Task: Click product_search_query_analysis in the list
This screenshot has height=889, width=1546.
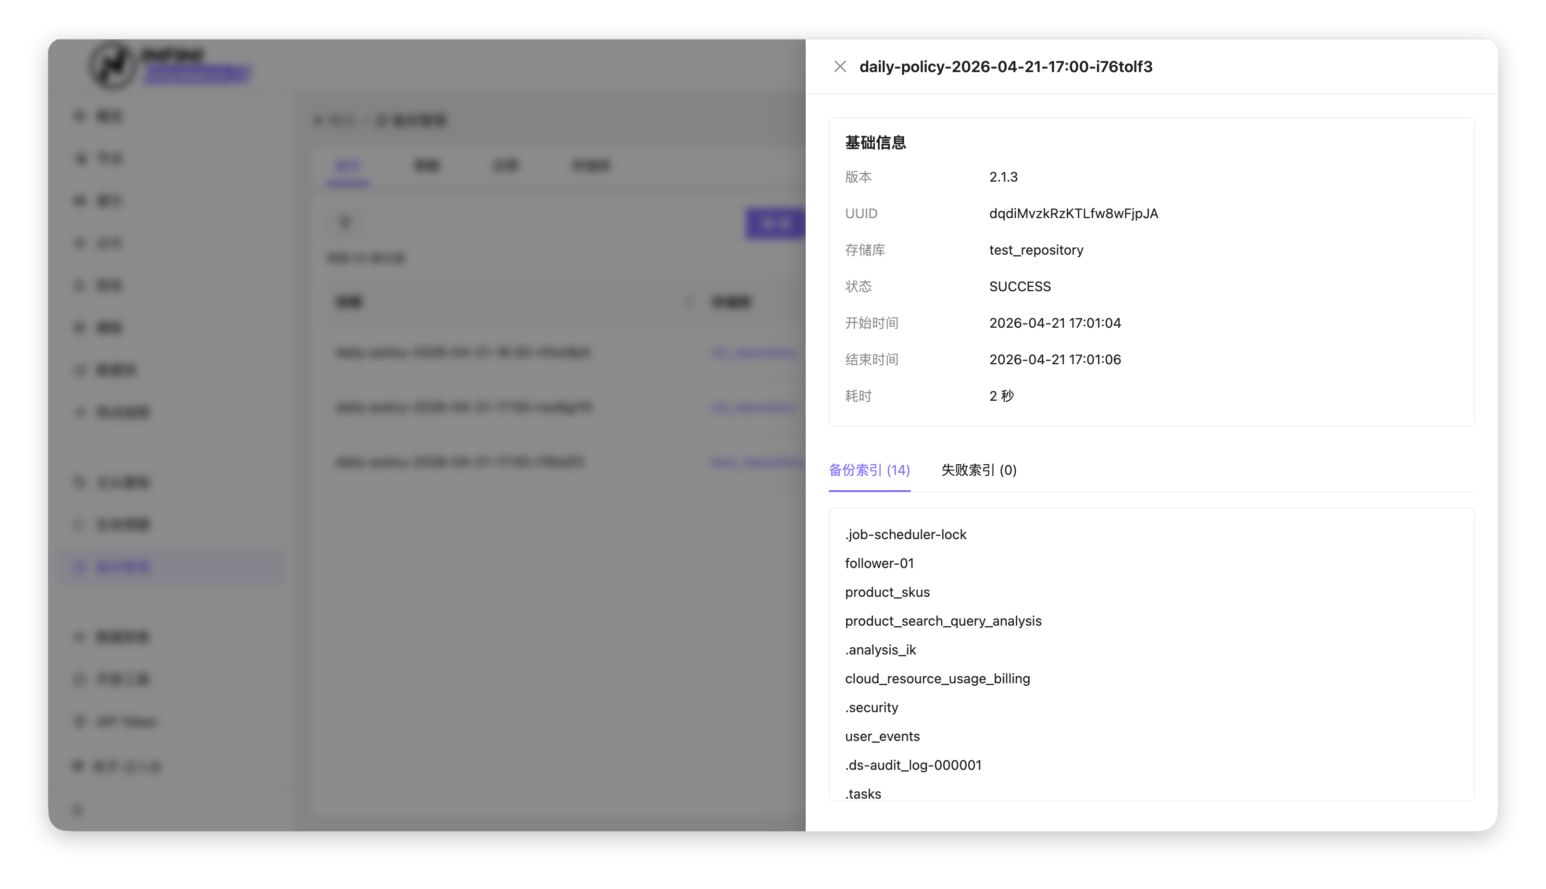Action: 943,621
